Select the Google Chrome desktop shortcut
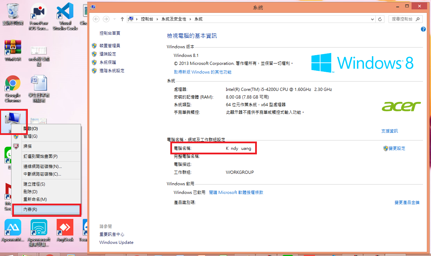 tap(13, 89)
